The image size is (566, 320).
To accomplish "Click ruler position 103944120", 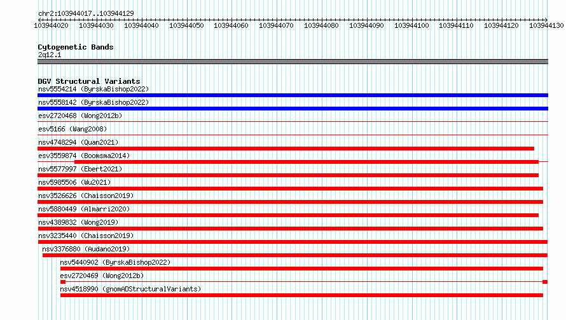I will pyautogui.click(x=501, y=25).
